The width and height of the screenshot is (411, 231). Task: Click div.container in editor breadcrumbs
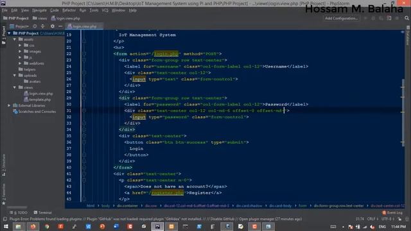pos(127,206)
